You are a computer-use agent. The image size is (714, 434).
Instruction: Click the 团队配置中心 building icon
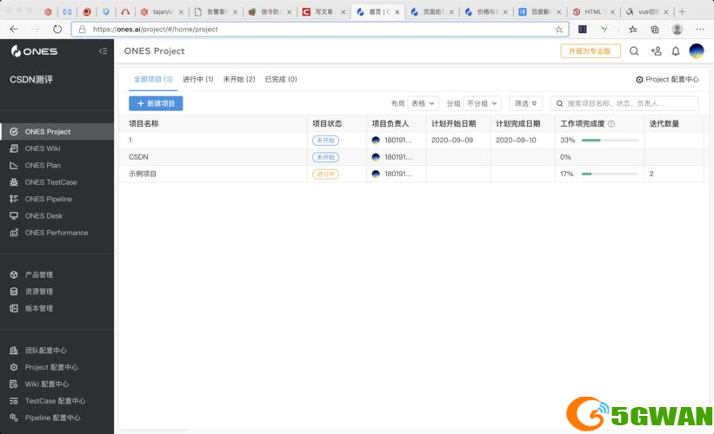(x=14, y=351)
